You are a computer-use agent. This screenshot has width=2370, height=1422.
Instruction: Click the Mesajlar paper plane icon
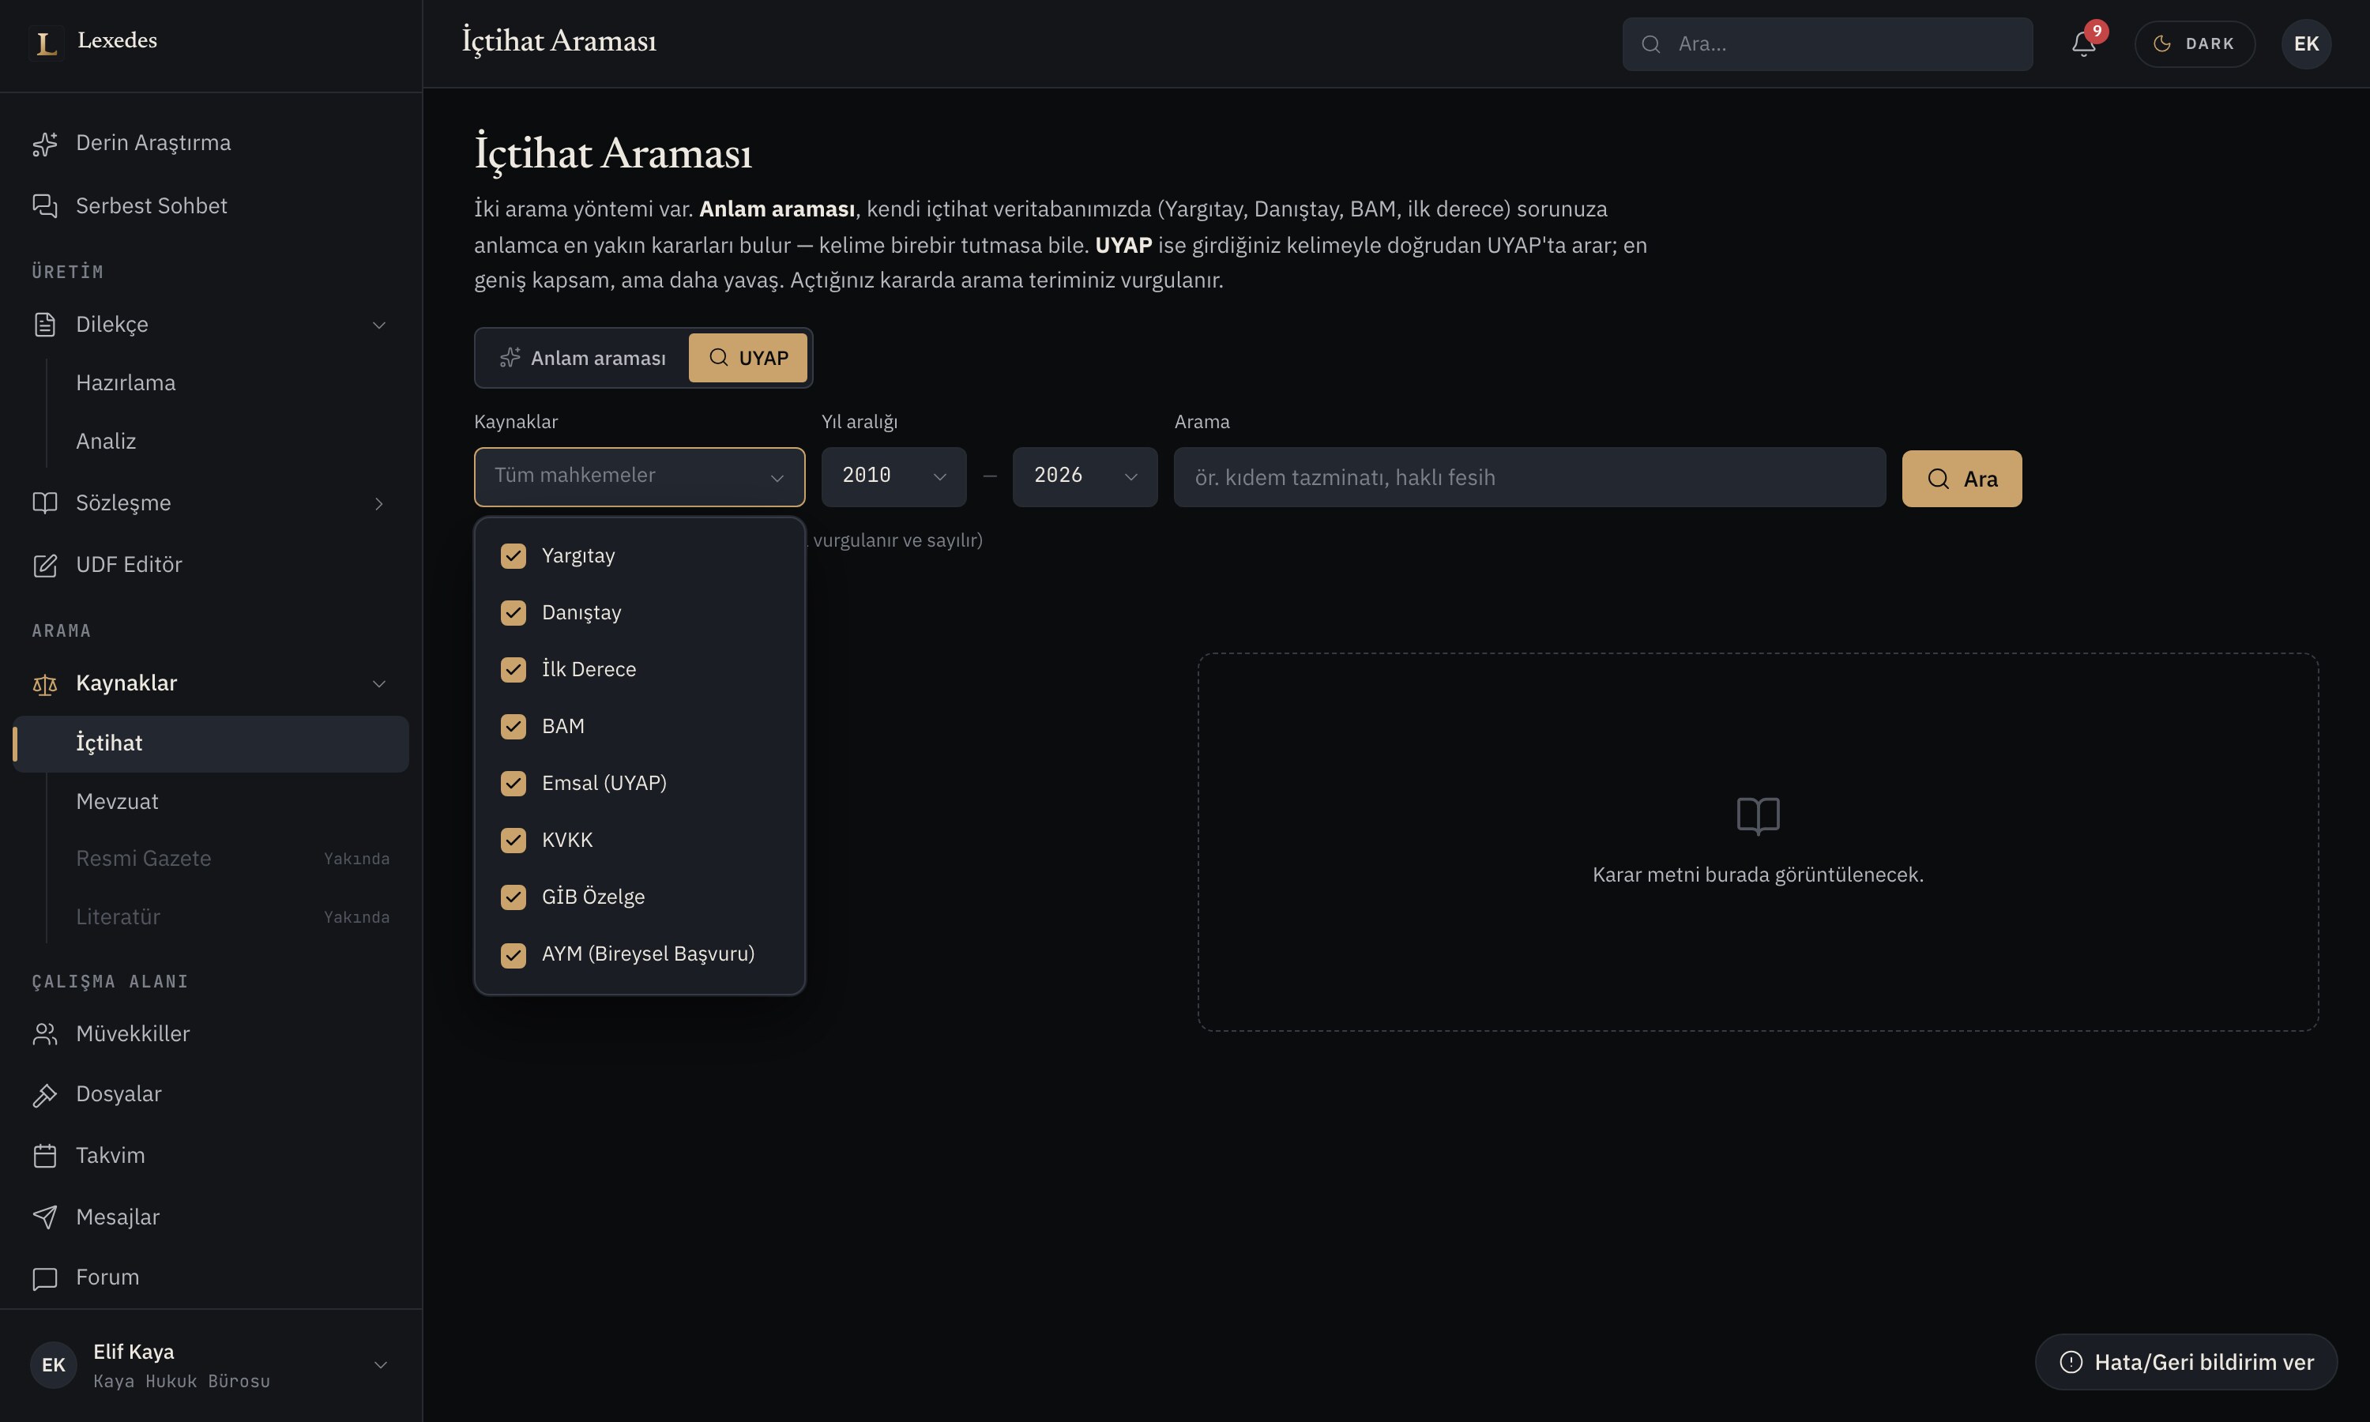click(x=45, y=1217)
